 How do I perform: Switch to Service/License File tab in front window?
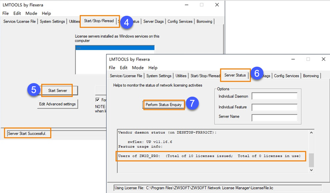126,76
